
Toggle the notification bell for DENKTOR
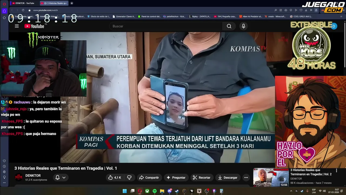coord(58,177)
